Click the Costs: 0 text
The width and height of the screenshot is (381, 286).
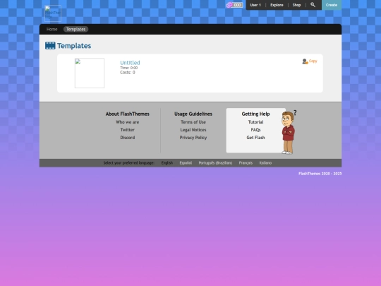click(x=128, y=73)
